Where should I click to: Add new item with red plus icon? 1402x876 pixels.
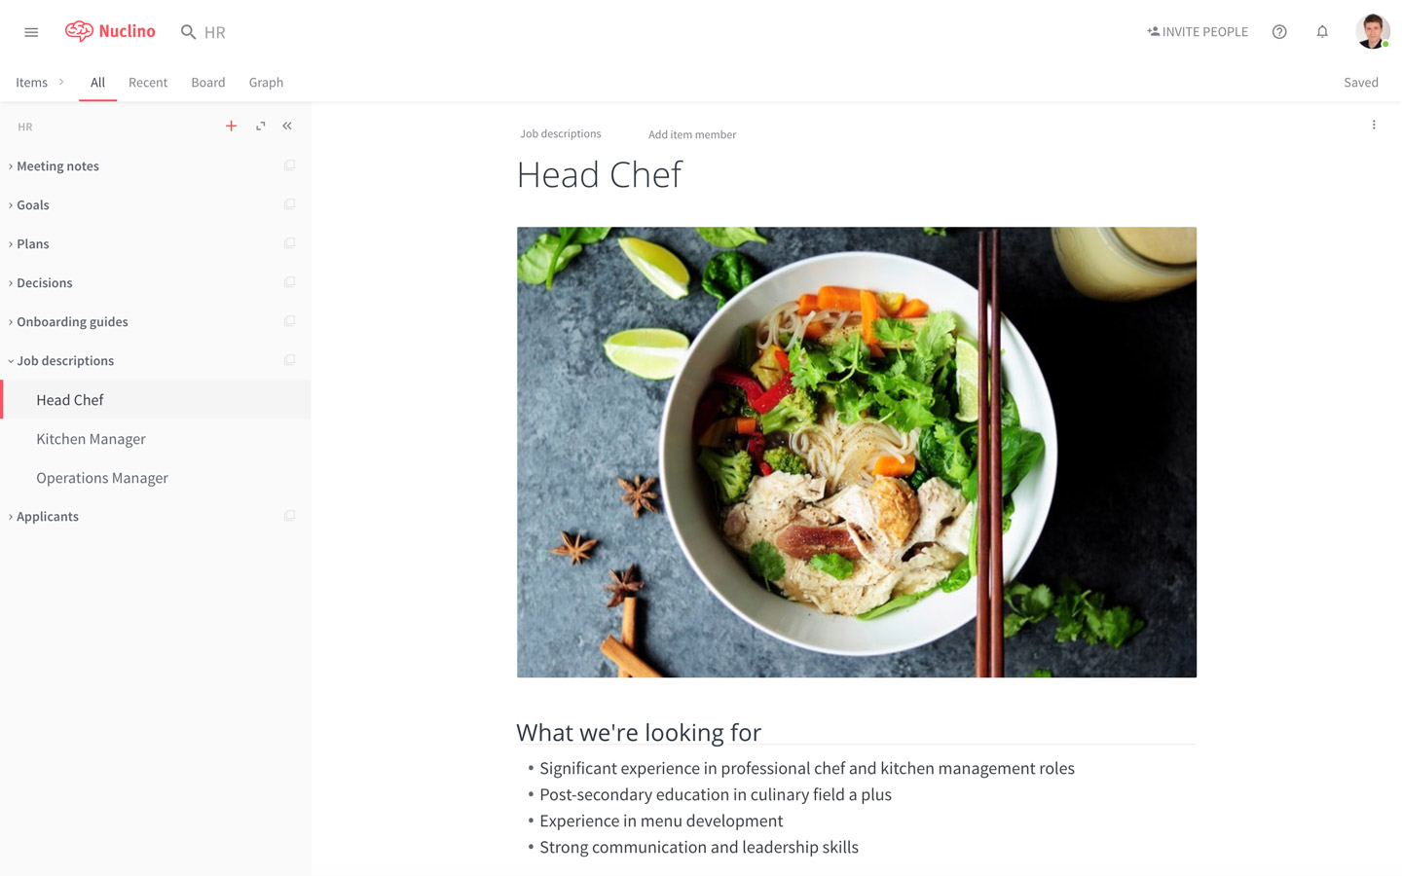tap(231, 126)
